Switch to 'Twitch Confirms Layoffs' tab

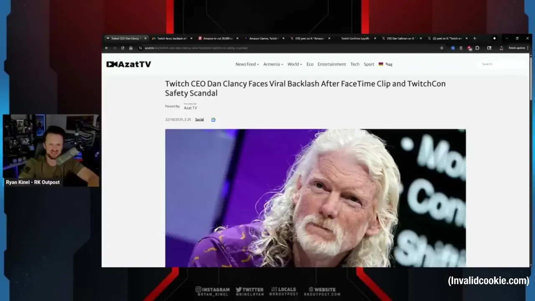[x=355, y=38]
